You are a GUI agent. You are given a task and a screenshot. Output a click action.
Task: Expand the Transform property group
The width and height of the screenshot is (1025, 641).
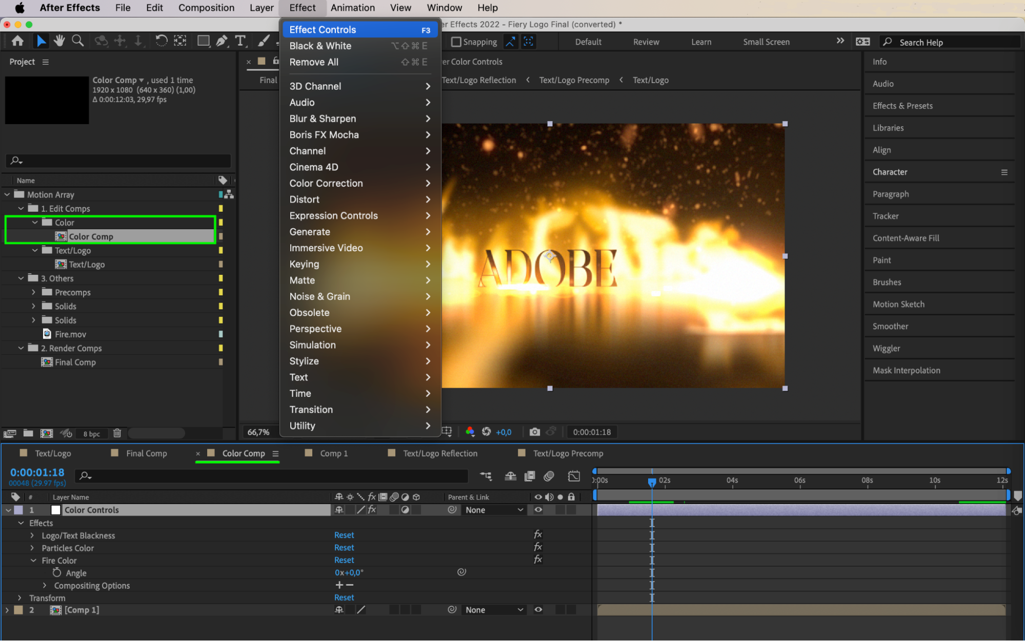pyautogui.click(x=20, y=598)
